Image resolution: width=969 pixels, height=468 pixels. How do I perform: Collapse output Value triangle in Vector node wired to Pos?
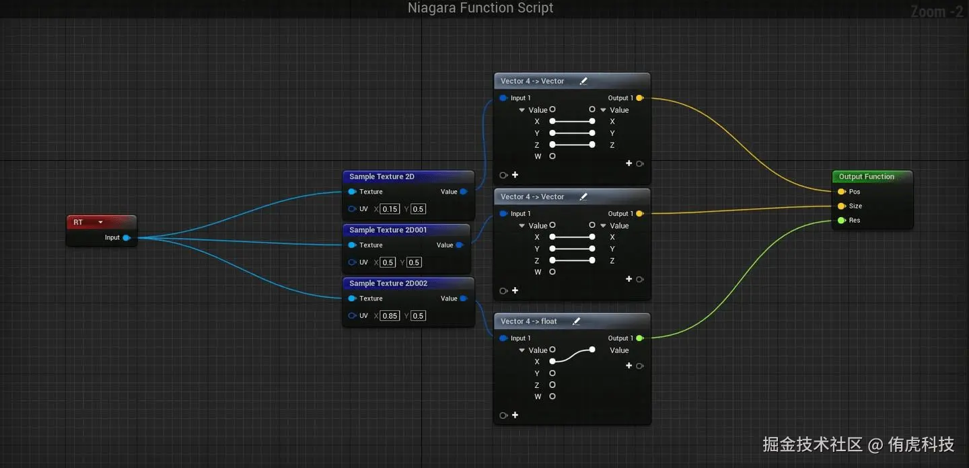point(604,110)
